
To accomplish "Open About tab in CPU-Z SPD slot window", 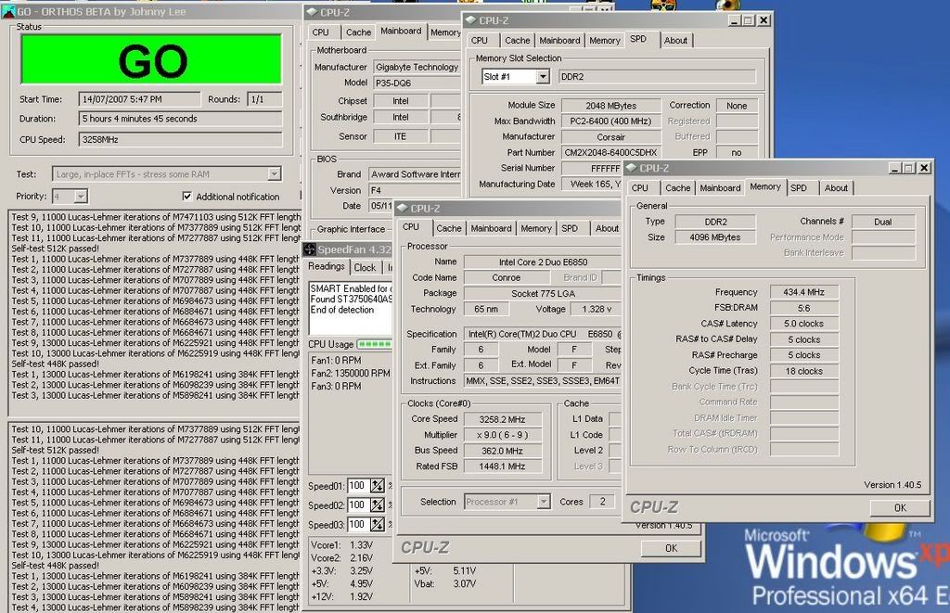I will [x=675, y=41].
